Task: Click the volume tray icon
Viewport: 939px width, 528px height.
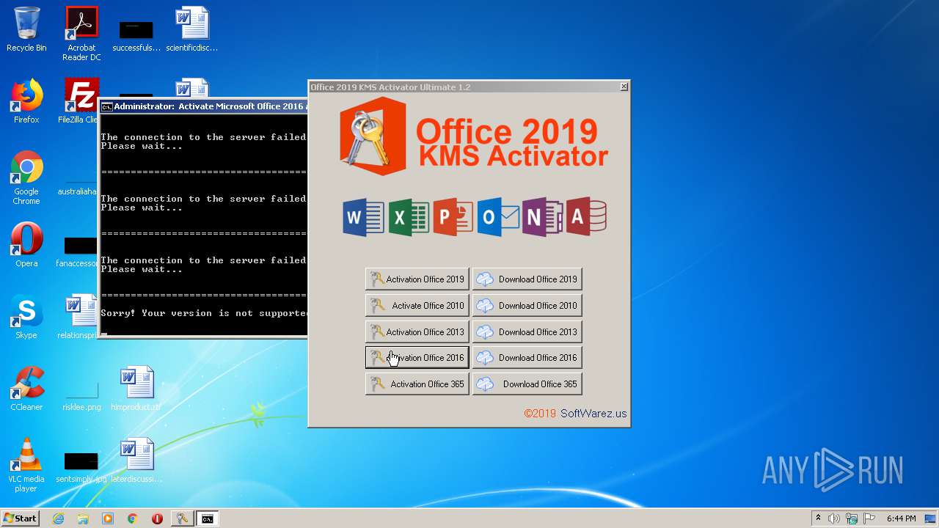Action: point(834,518)
